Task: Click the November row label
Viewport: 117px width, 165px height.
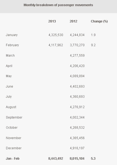Action: (x=13, y=138)
